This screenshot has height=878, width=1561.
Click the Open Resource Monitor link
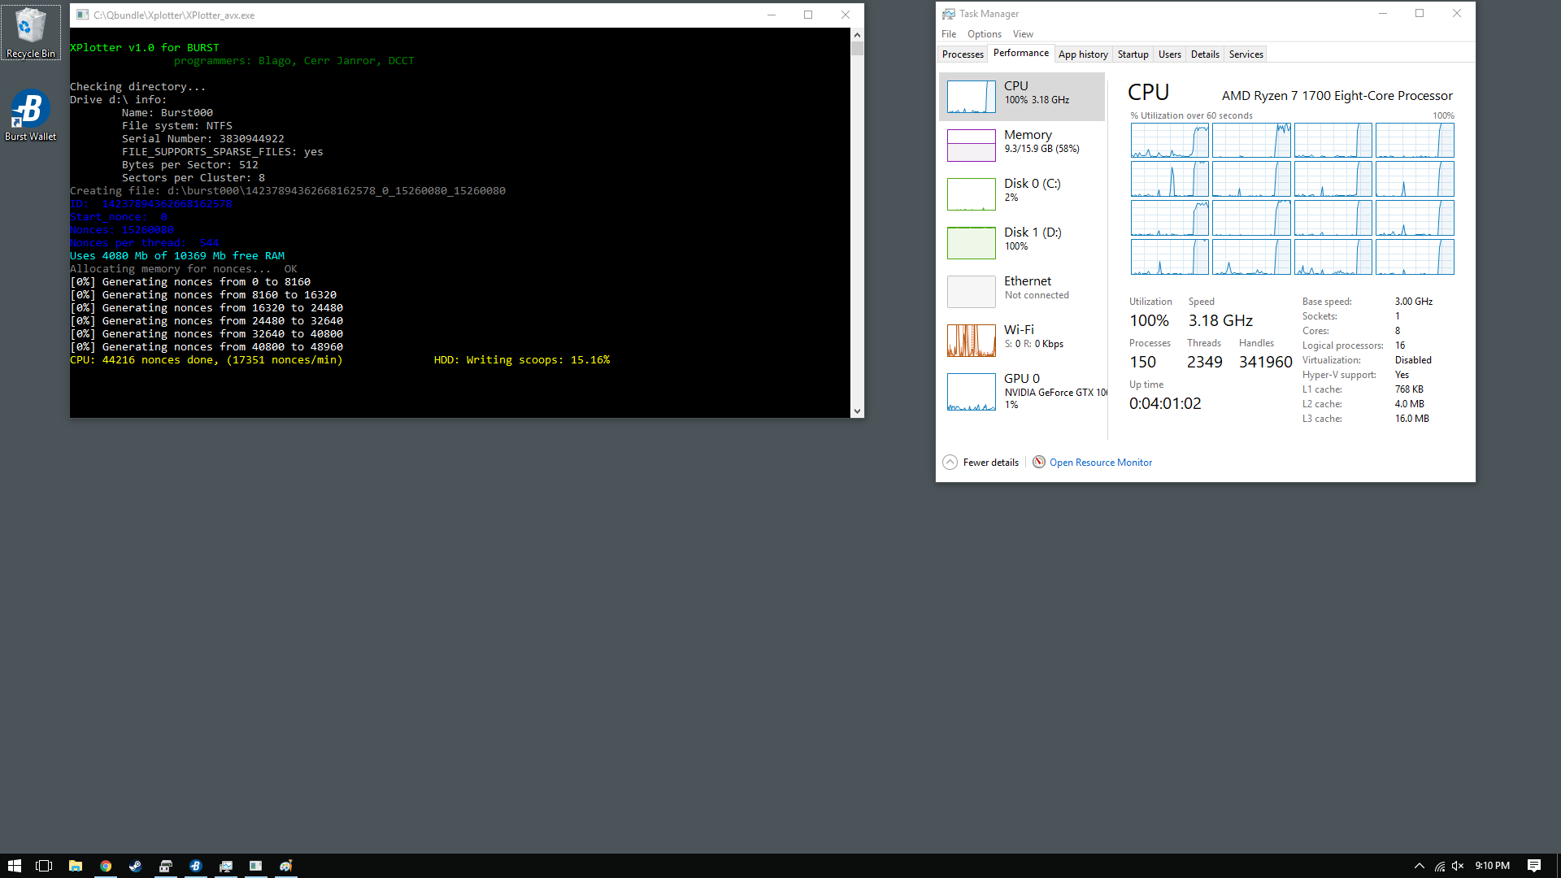click(x=1100, y=463)
